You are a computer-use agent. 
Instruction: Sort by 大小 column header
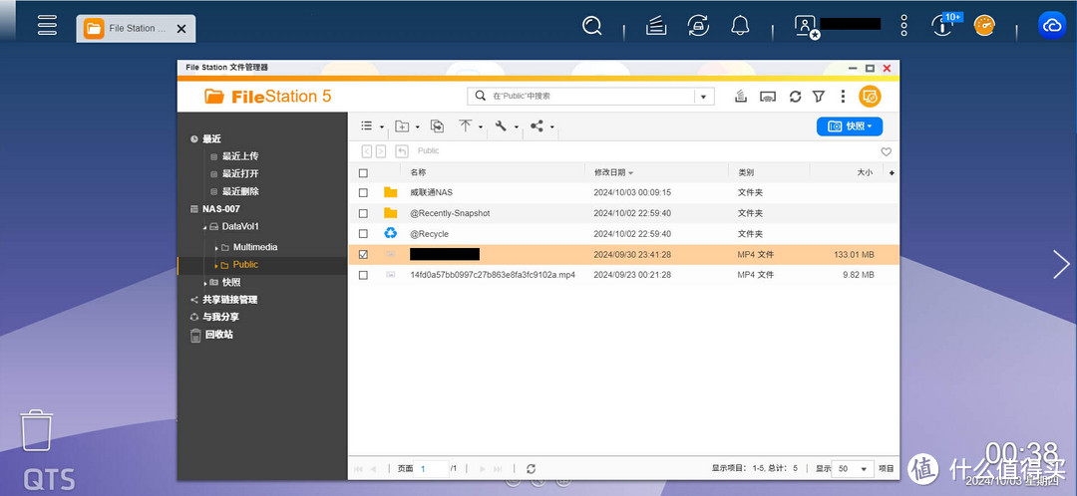(x=865, y=173)
